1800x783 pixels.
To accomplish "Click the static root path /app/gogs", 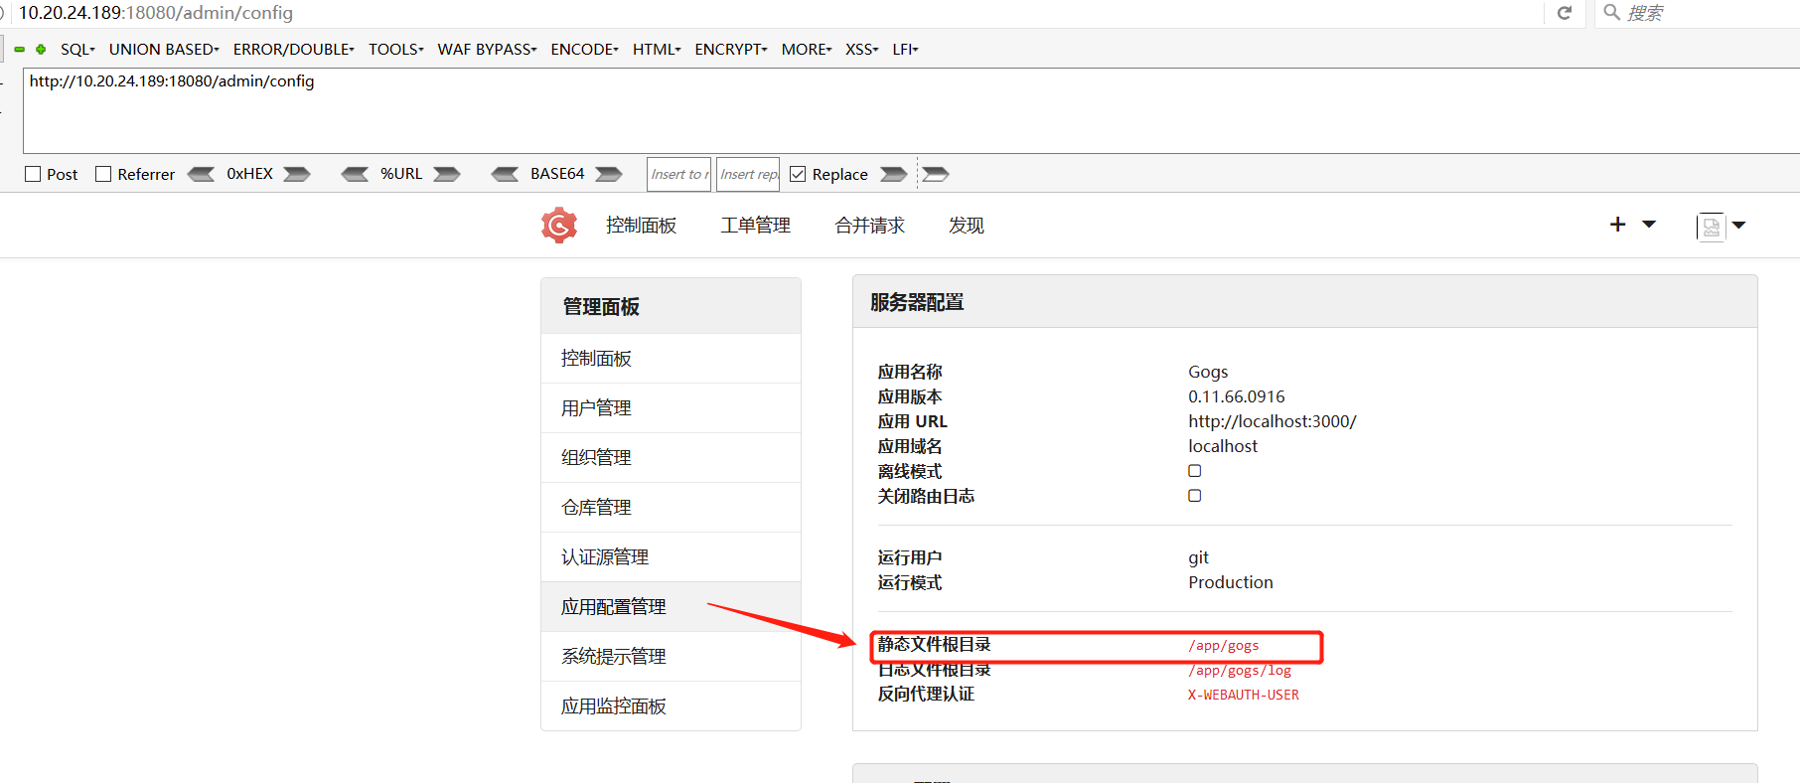I will pos(1224,646).
